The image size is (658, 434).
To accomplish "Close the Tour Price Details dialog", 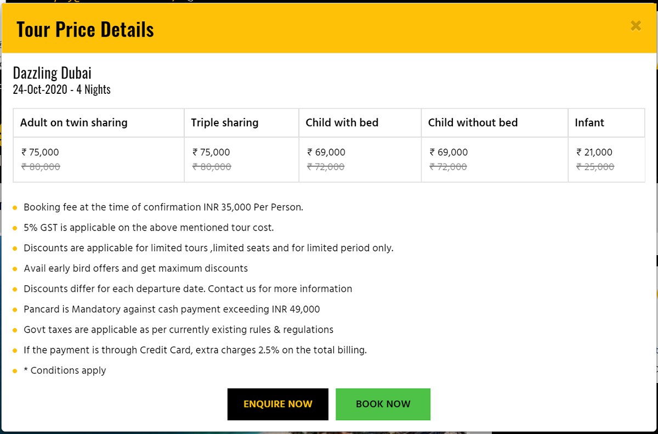I will tap(636, 26).
